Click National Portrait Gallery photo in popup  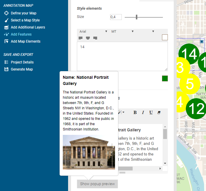(x=89, y=152)
